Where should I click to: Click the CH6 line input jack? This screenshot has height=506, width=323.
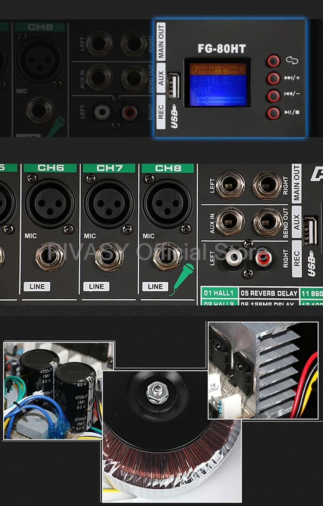pyautogui.click(x=50, y=256)
